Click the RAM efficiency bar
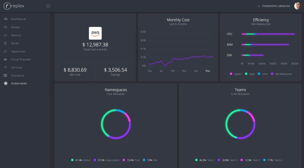Screen dimensions: 304x168 pos(265,45)
